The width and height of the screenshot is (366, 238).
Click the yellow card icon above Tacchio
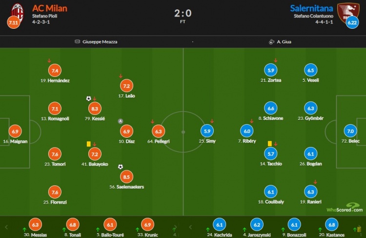[x=270, y=144]
